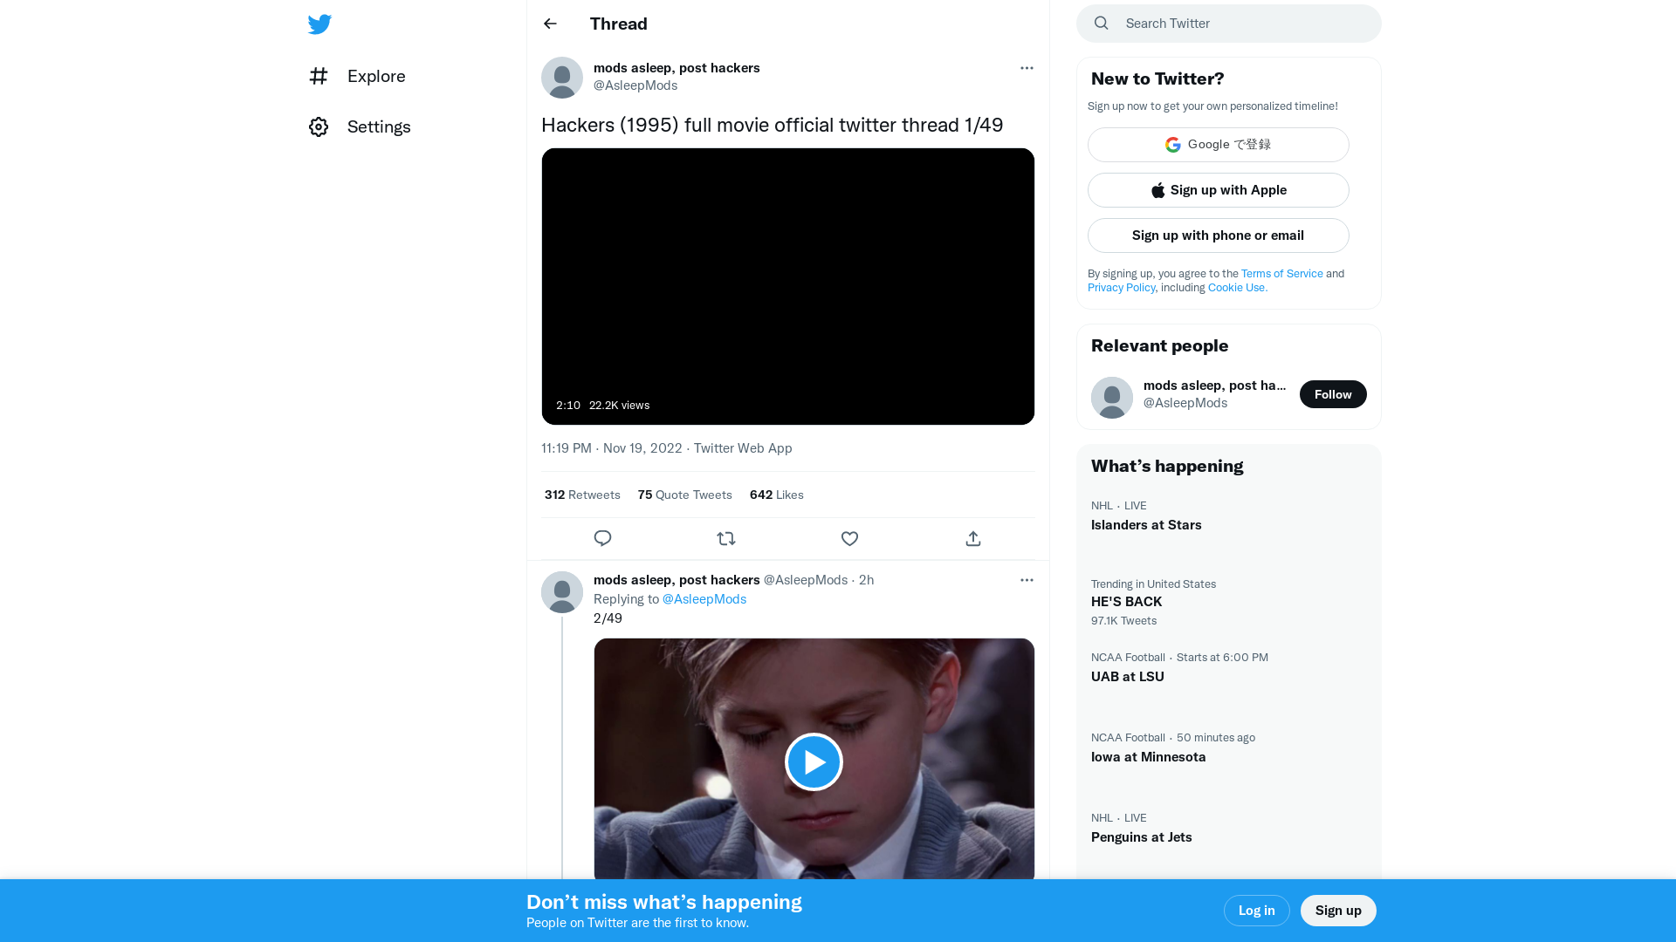Open the more options menu on reply 2/49
Screen dimensions: 1676x942
pos(1027,580)
